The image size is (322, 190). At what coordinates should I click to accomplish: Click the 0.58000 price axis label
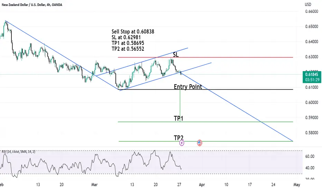pyautogui.click(x=312, y=133)
